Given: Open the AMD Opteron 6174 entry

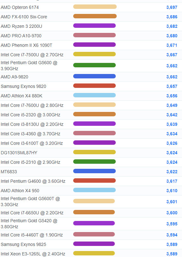Looking at the screenshot, I should point(20,7).
